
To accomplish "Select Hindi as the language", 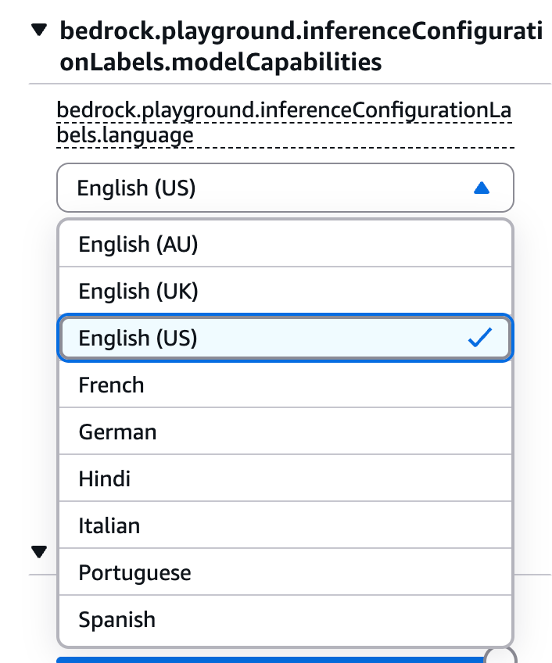I will pos(105,478).
